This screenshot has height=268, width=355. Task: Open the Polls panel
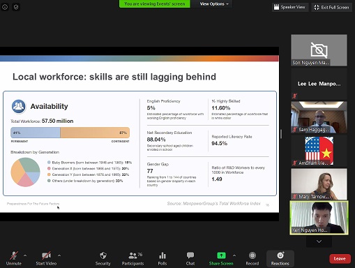click(x=163, y=258)
